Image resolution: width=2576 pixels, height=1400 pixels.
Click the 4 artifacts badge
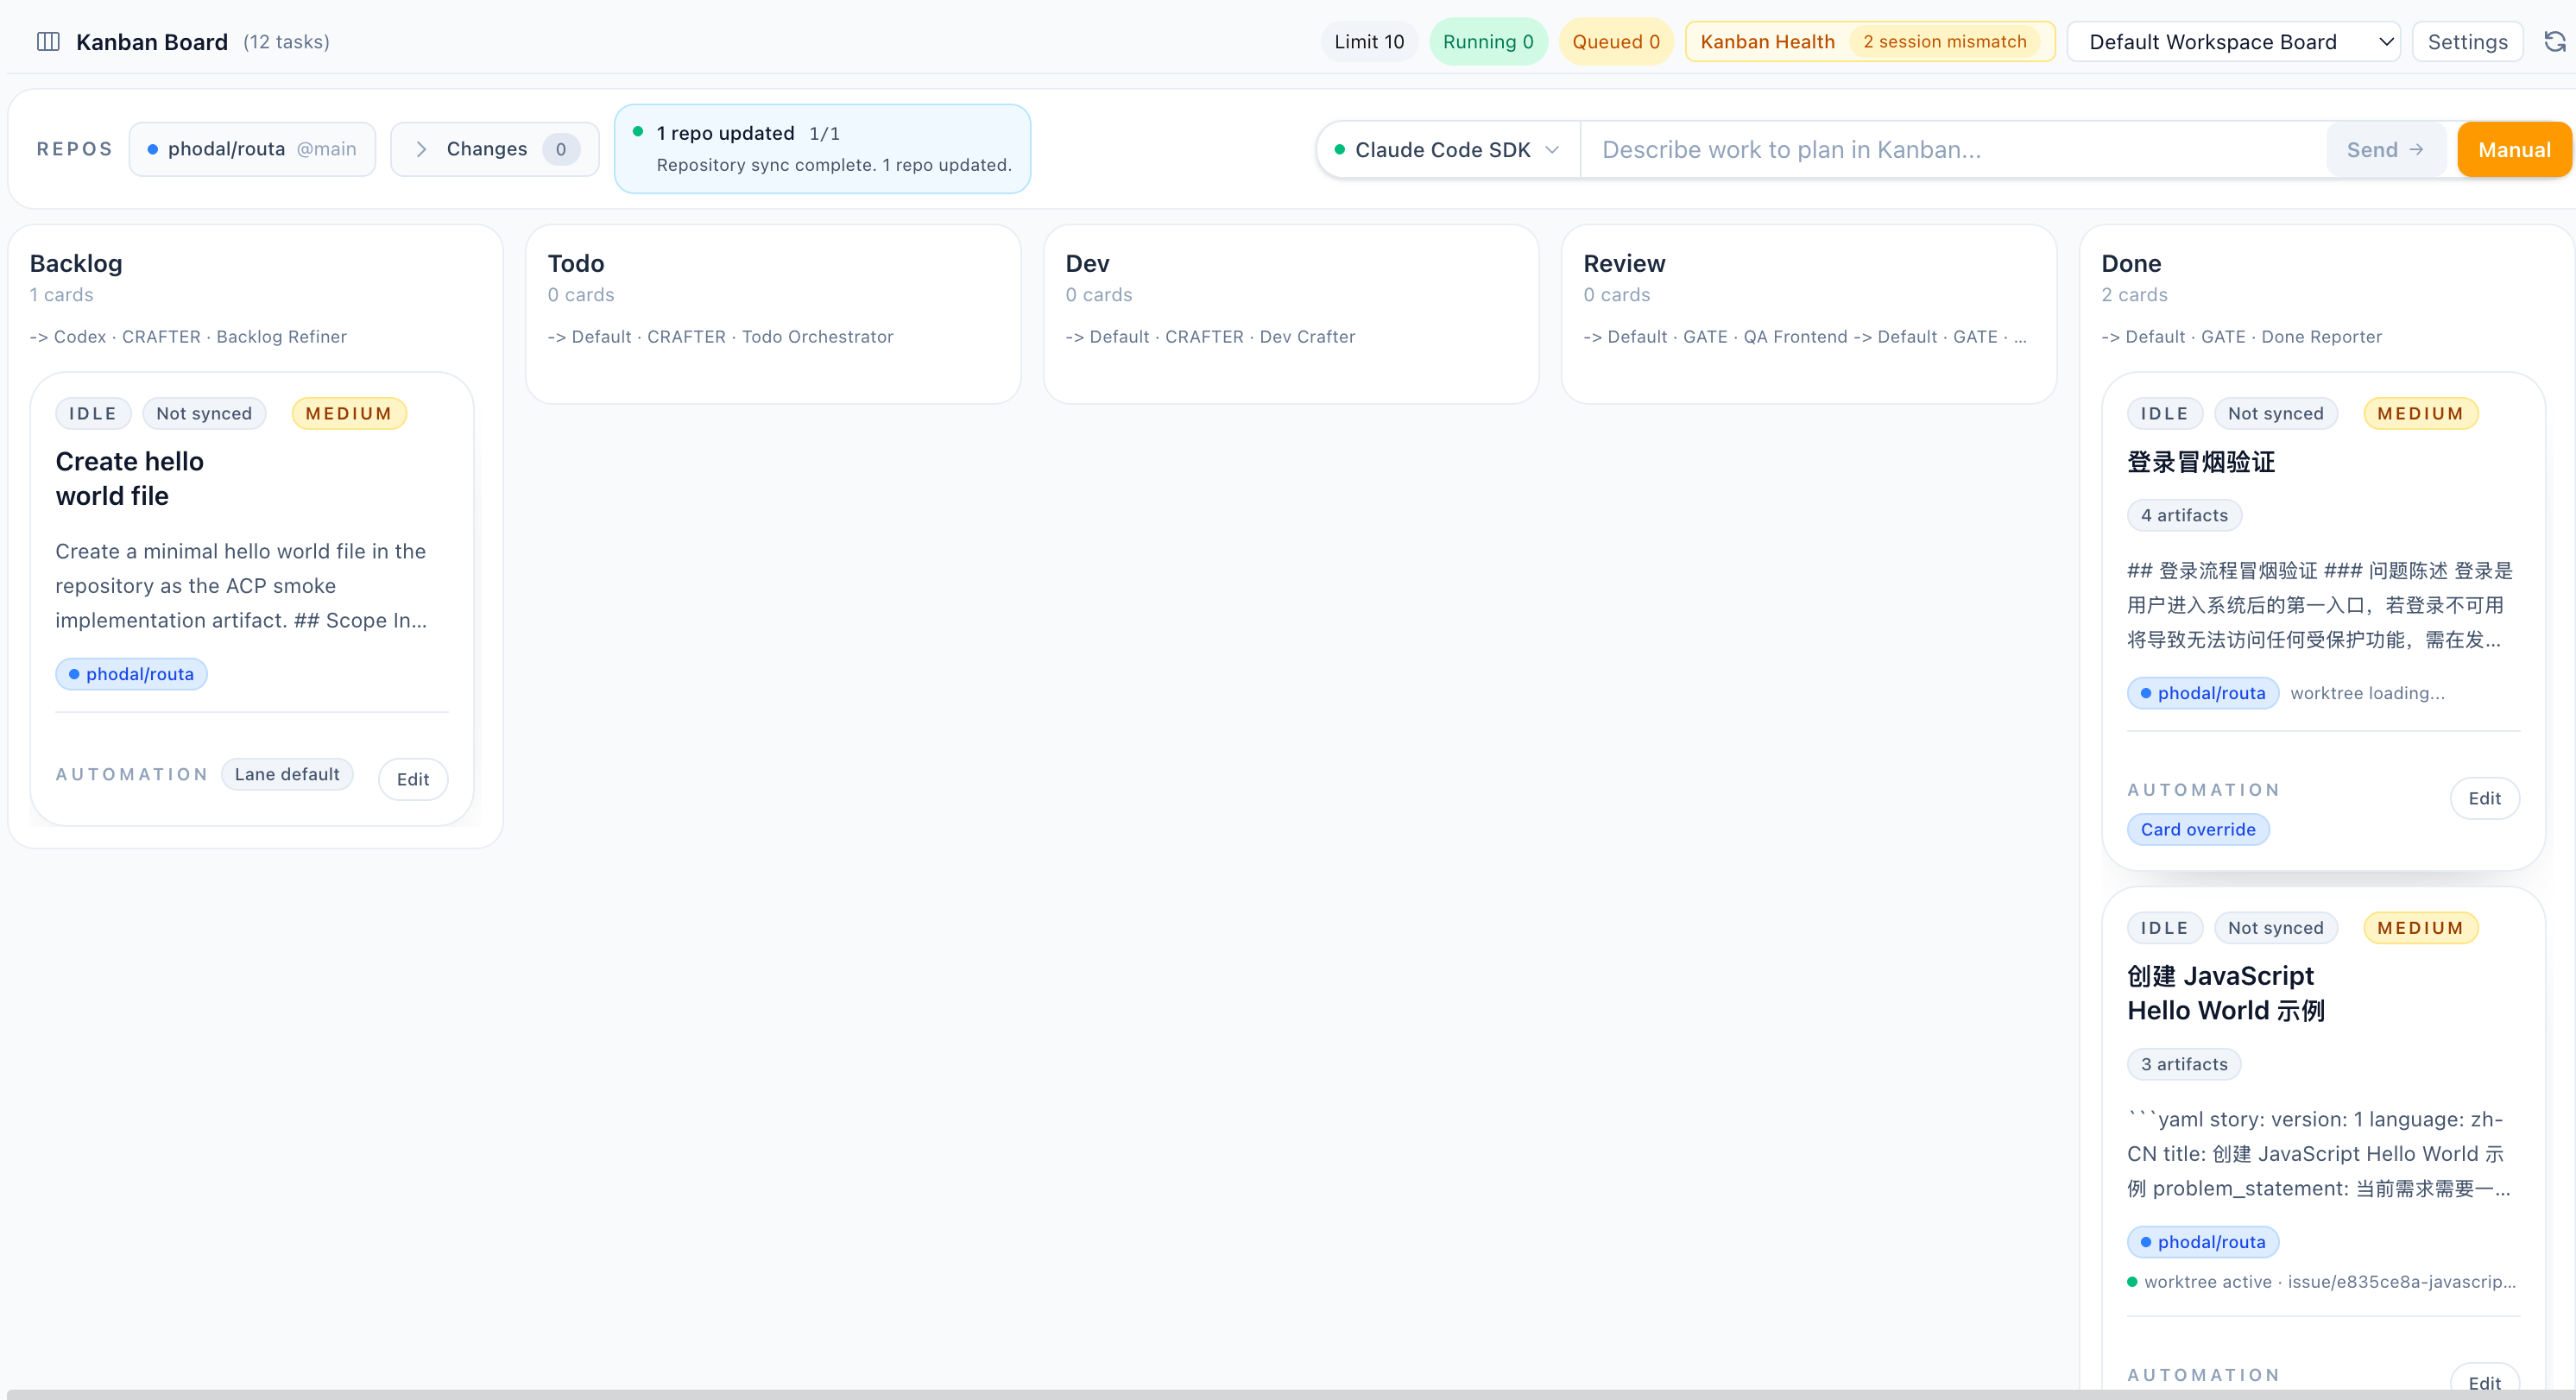tap(2184, 515)
